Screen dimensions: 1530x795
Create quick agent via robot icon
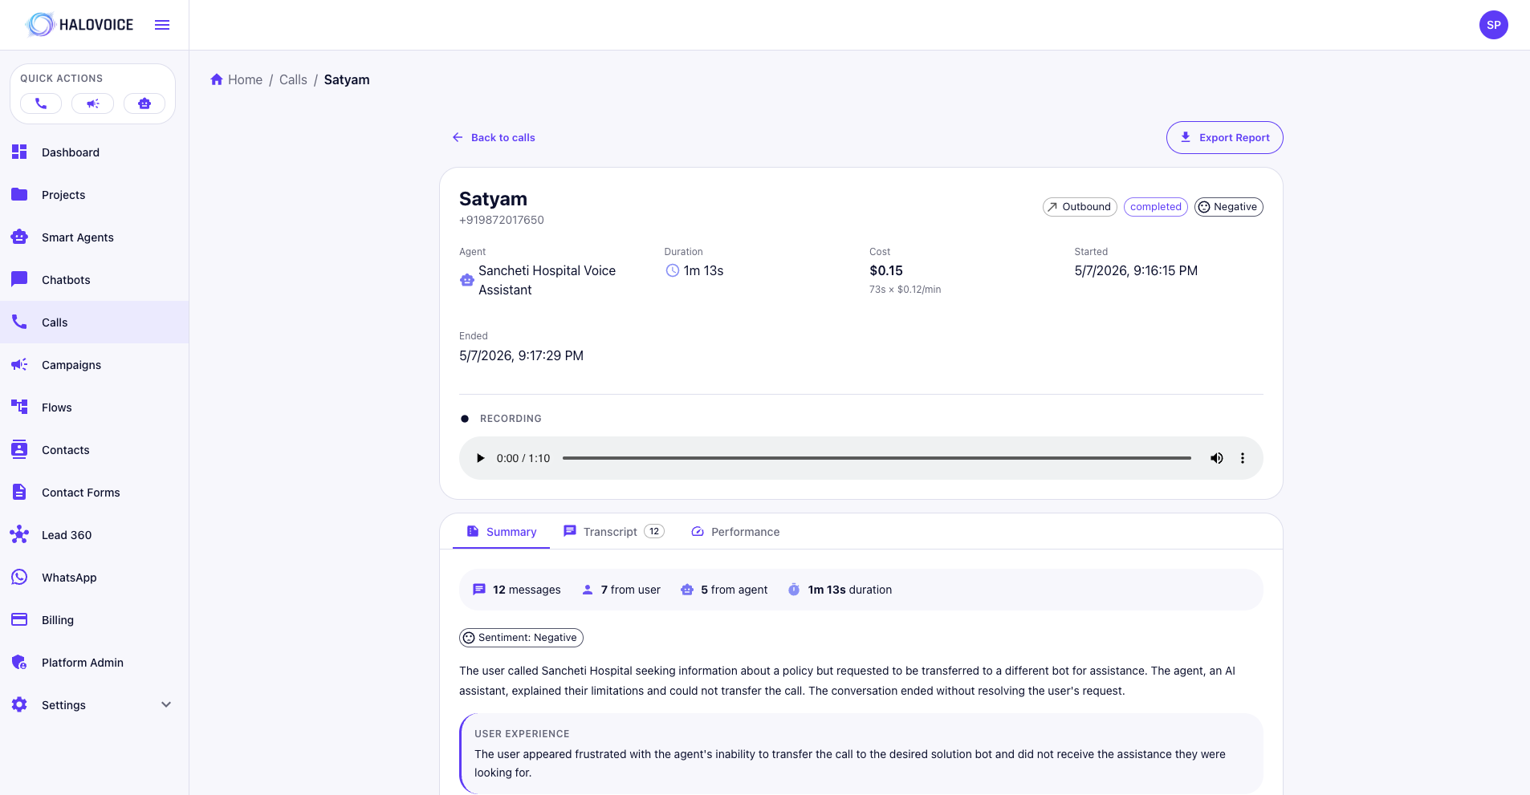tap(144, 103)
